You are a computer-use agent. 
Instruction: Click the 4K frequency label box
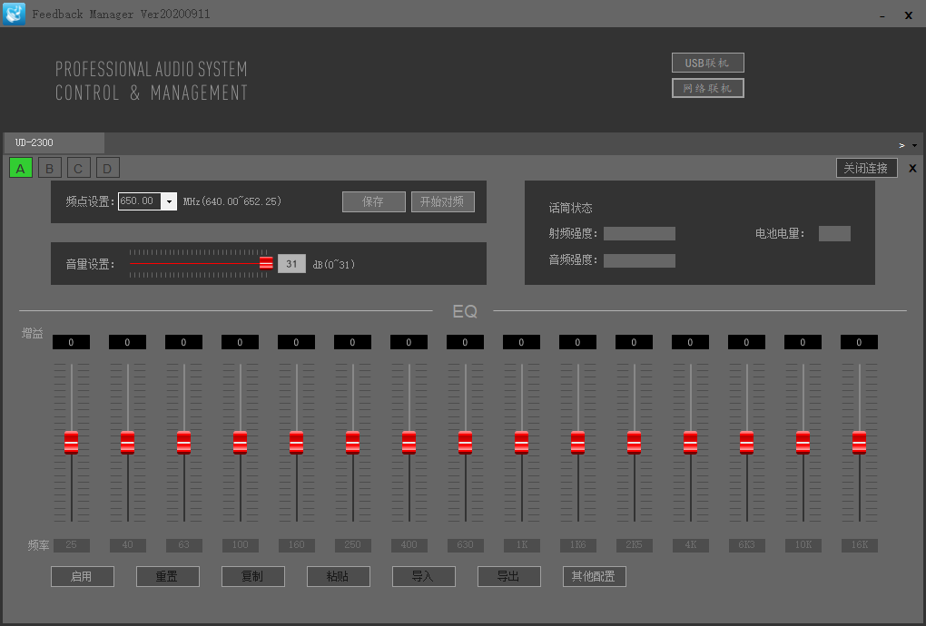pyautogui.click(x=690, y=545)
